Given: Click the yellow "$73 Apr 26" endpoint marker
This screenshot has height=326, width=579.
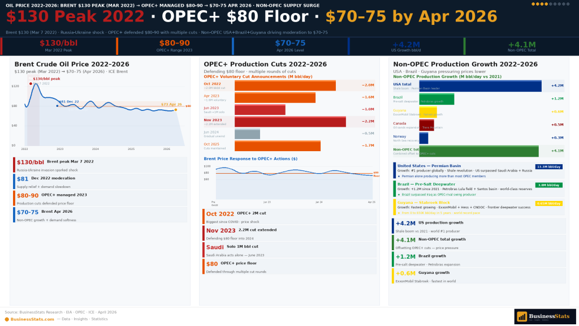Looking at the screenshot, I should point(176,110).
